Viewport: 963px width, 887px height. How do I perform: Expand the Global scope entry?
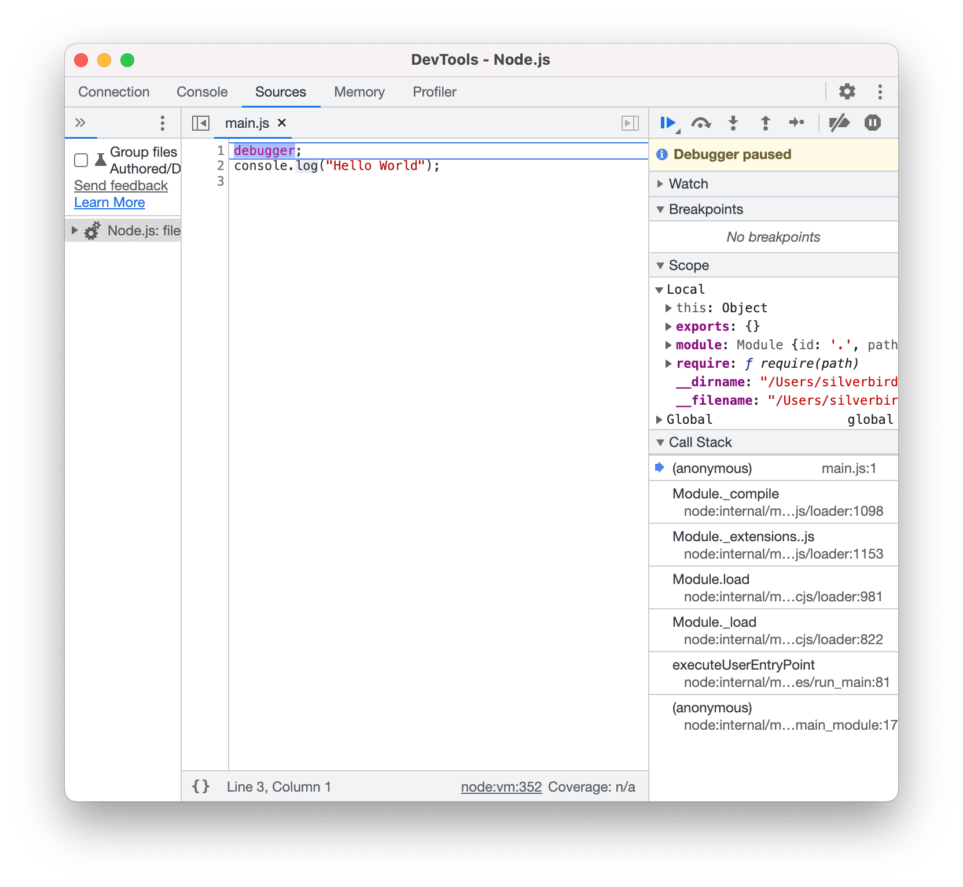[659, 419]
